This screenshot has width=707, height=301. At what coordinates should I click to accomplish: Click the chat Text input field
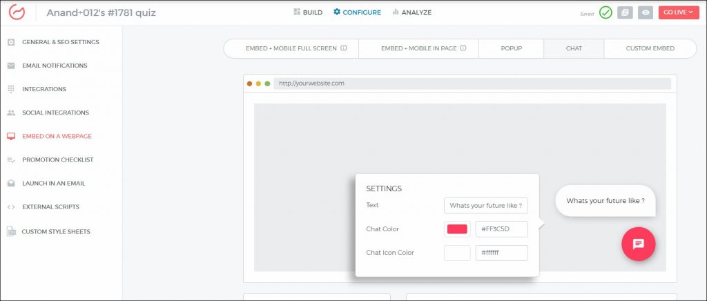(486, 205)
